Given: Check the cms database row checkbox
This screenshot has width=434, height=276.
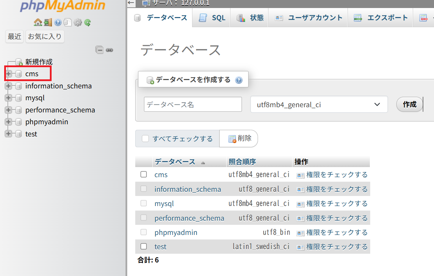Looking at the screenshot, I should click(x=144, y=174).
